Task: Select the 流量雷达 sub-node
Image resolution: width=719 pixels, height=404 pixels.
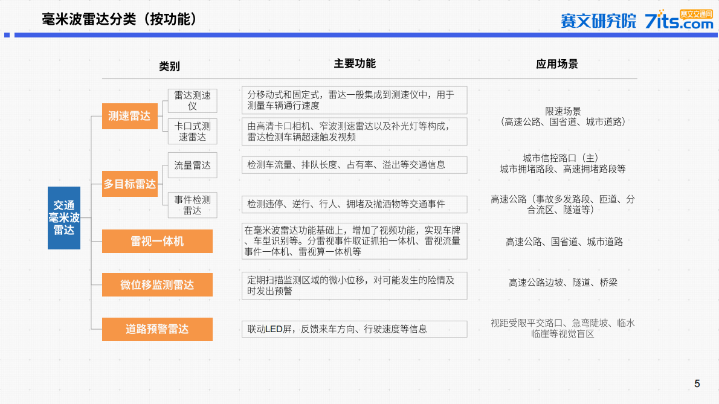Action: tap(192, 165)
